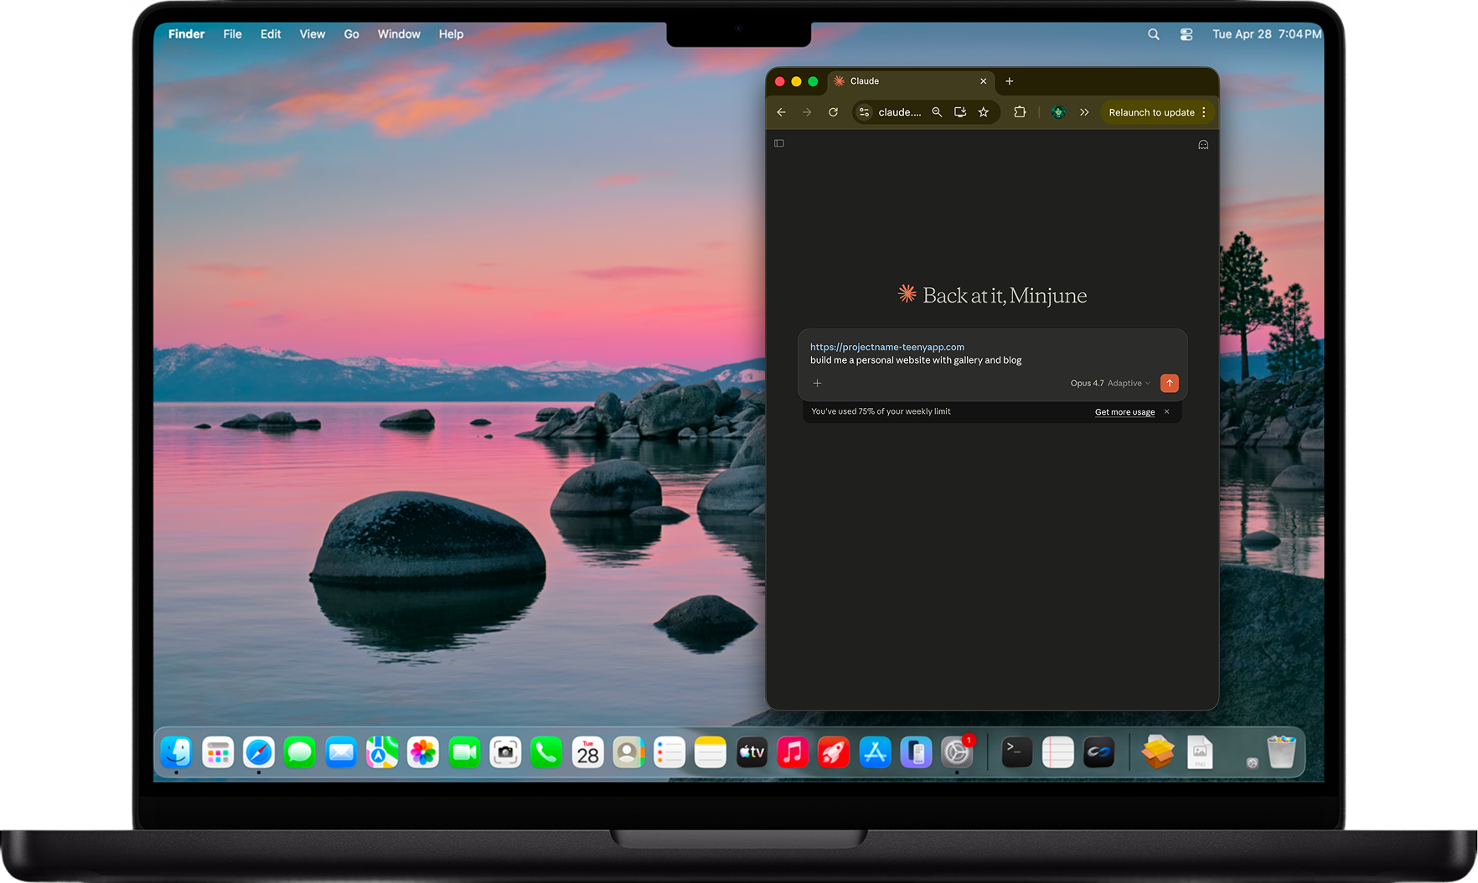
Task: Open Chrome's three-dot menu
Action: pos(1204,112)
